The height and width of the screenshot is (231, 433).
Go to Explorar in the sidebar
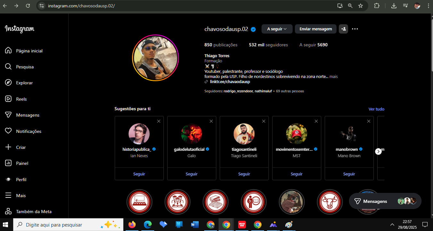tap(19, 83)
